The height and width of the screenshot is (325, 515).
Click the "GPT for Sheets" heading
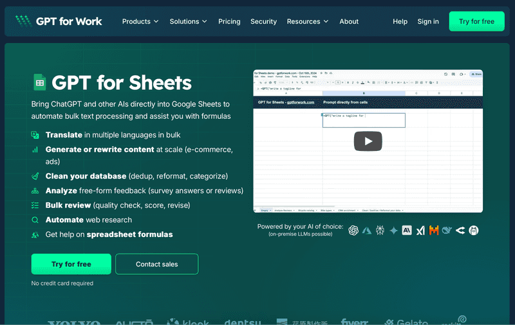pos(122,83)
